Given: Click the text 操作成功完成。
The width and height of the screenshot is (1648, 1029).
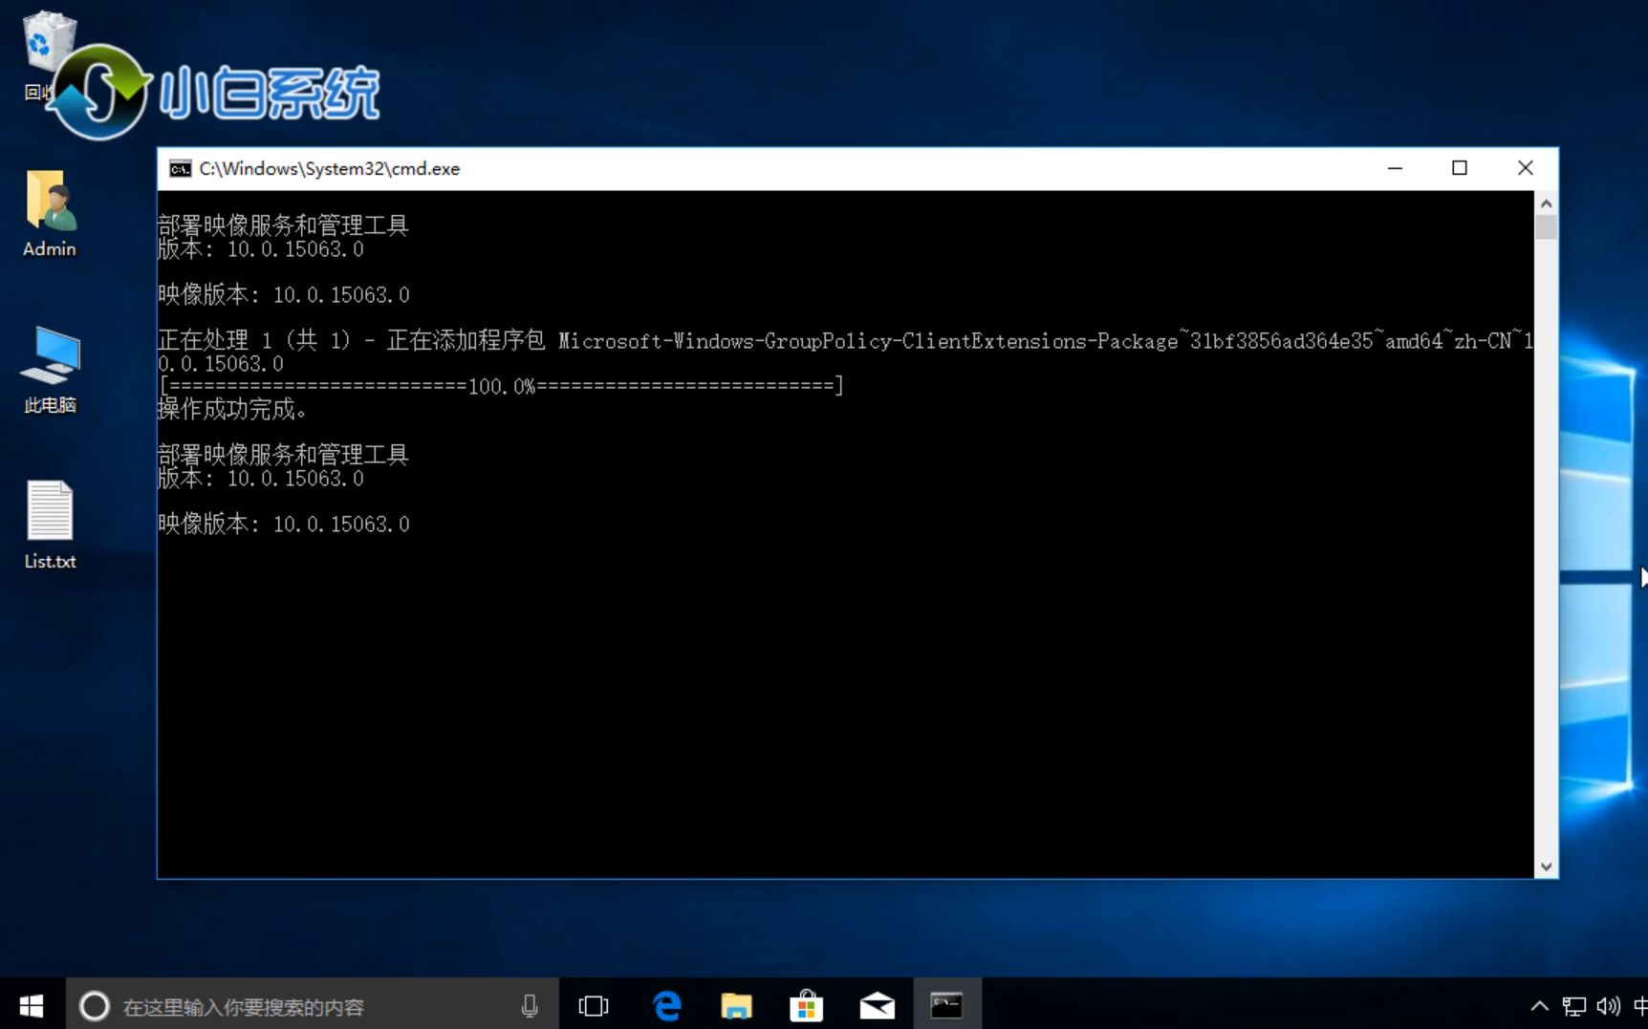Looking at the screenshot, I should click(x=232, y=410).
